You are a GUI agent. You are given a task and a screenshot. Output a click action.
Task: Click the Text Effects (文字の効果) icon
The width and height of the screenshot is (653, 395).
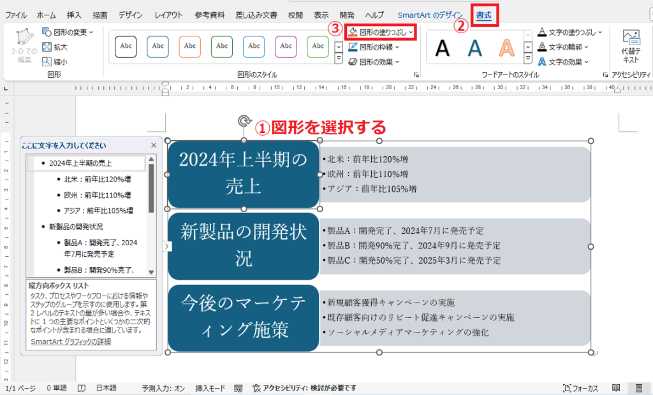542,62
